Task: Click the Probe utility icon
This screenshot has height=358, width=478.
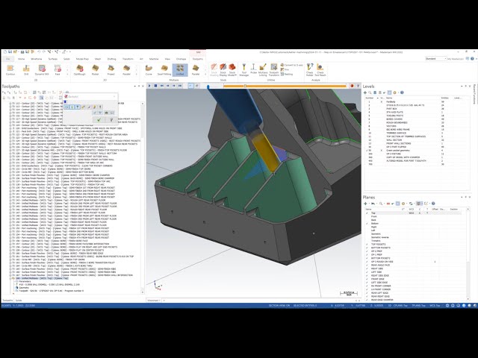Action: pyautogui.click(x=253, y=69)
